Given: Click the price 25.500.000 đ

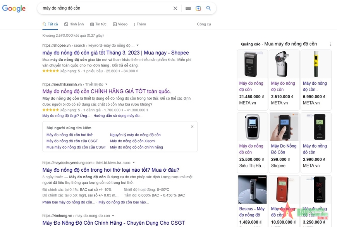Looking at the screenshot, I should pyautogui.click(x=251, y=159).
